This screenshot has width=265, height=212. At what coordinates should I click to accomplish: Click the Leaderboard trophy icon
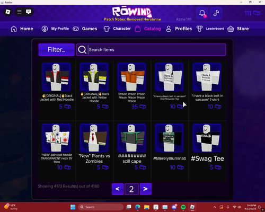(x=199, y=29)
